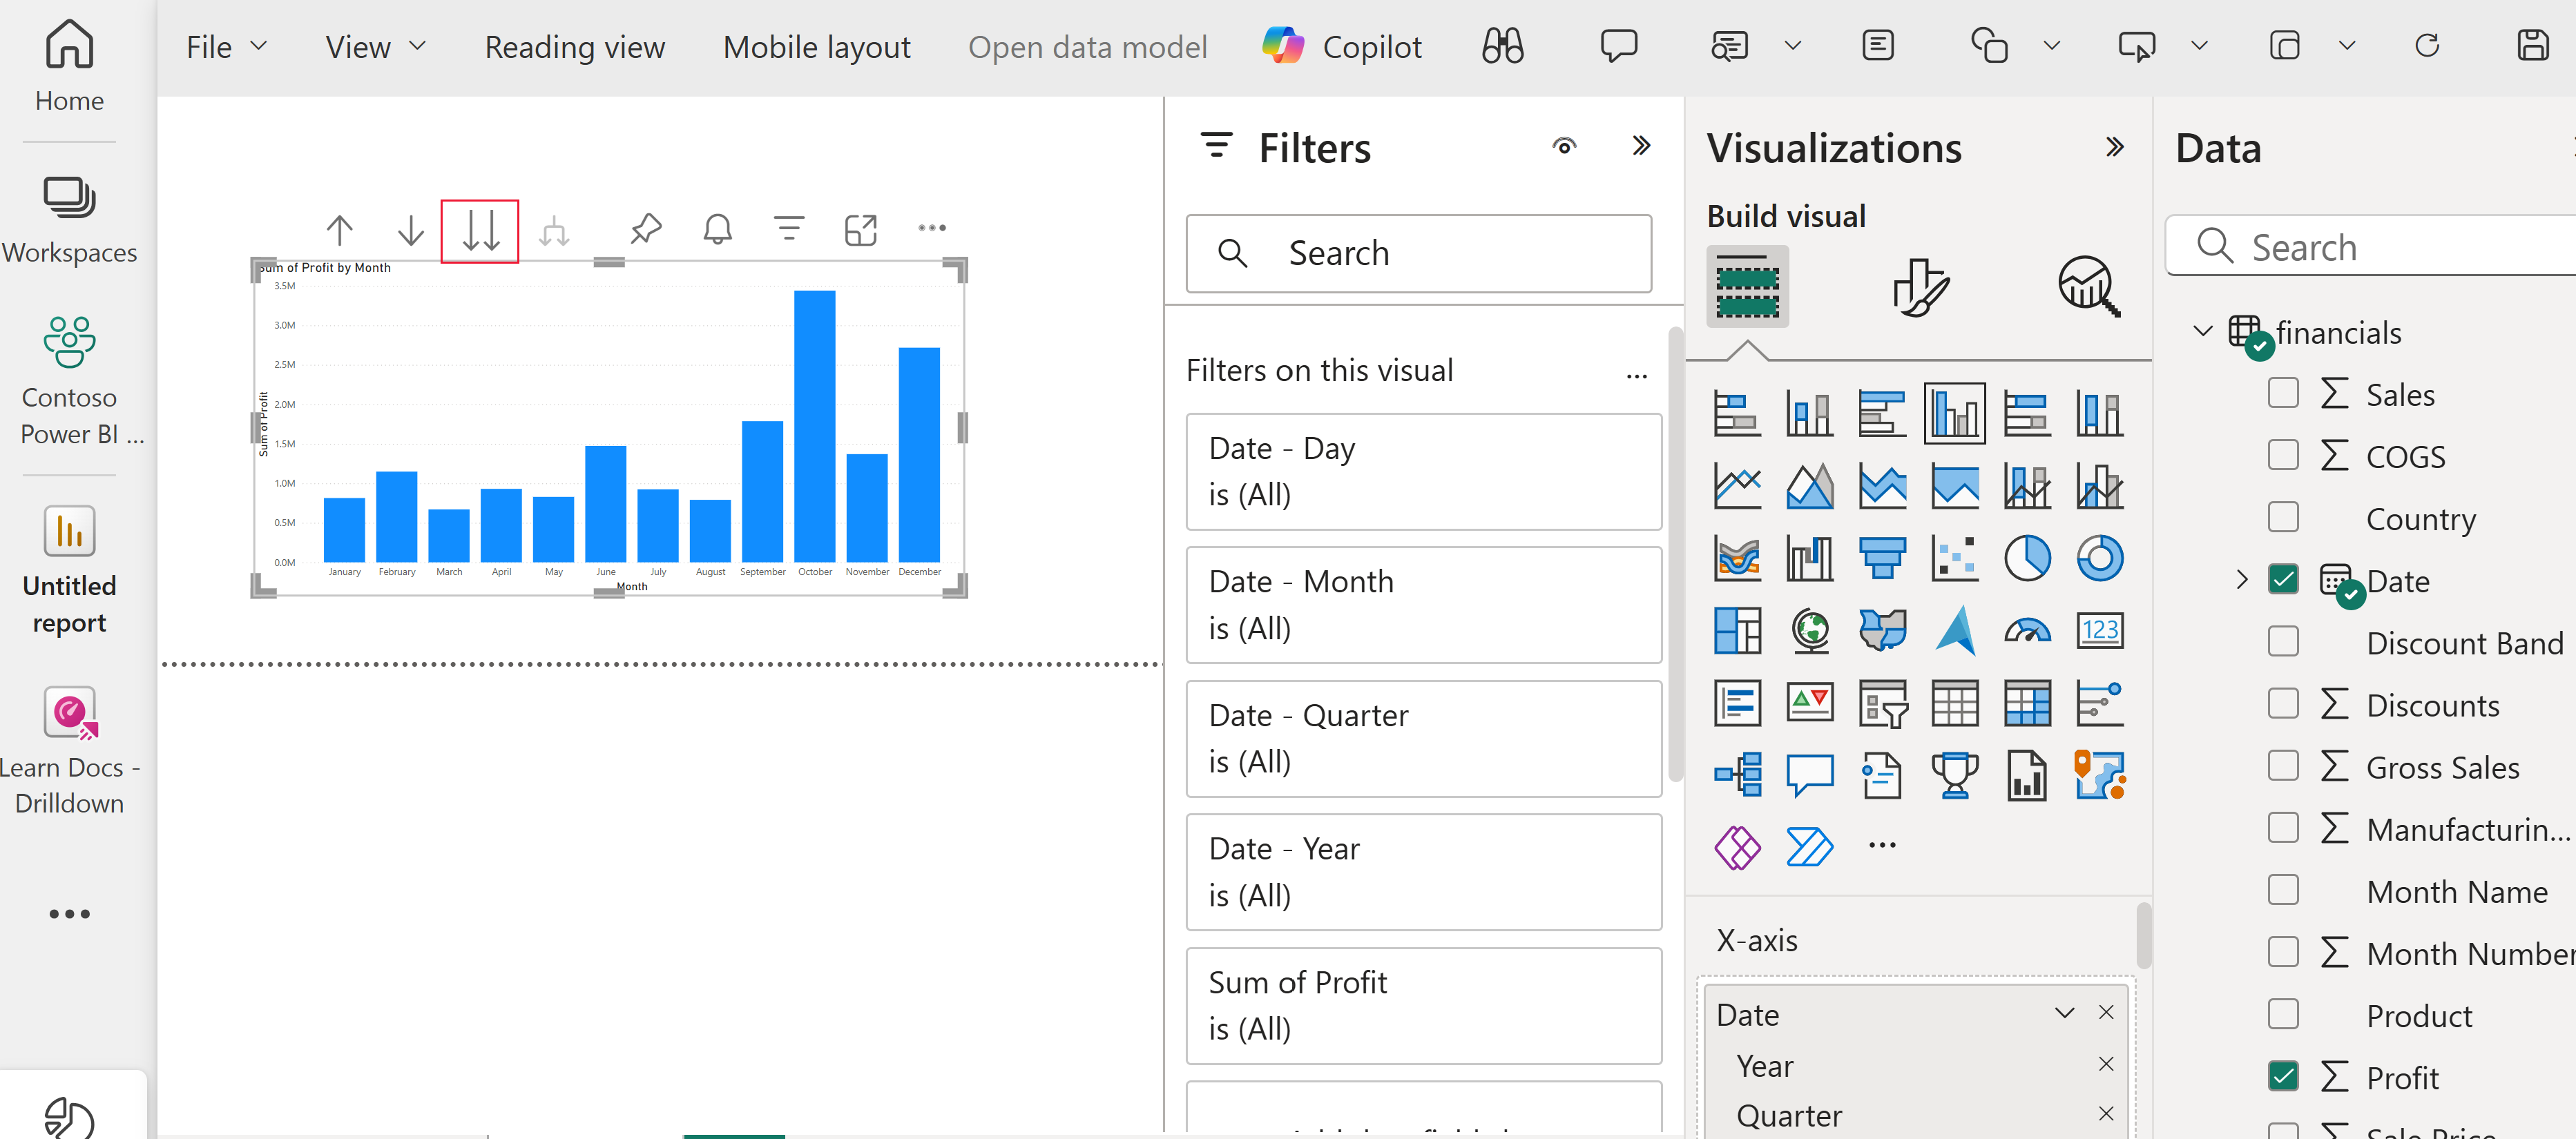The width and height of the screenshot is (2576, 1139).
Task: Check the Discount Band field checkbox
Action: 2283,641
